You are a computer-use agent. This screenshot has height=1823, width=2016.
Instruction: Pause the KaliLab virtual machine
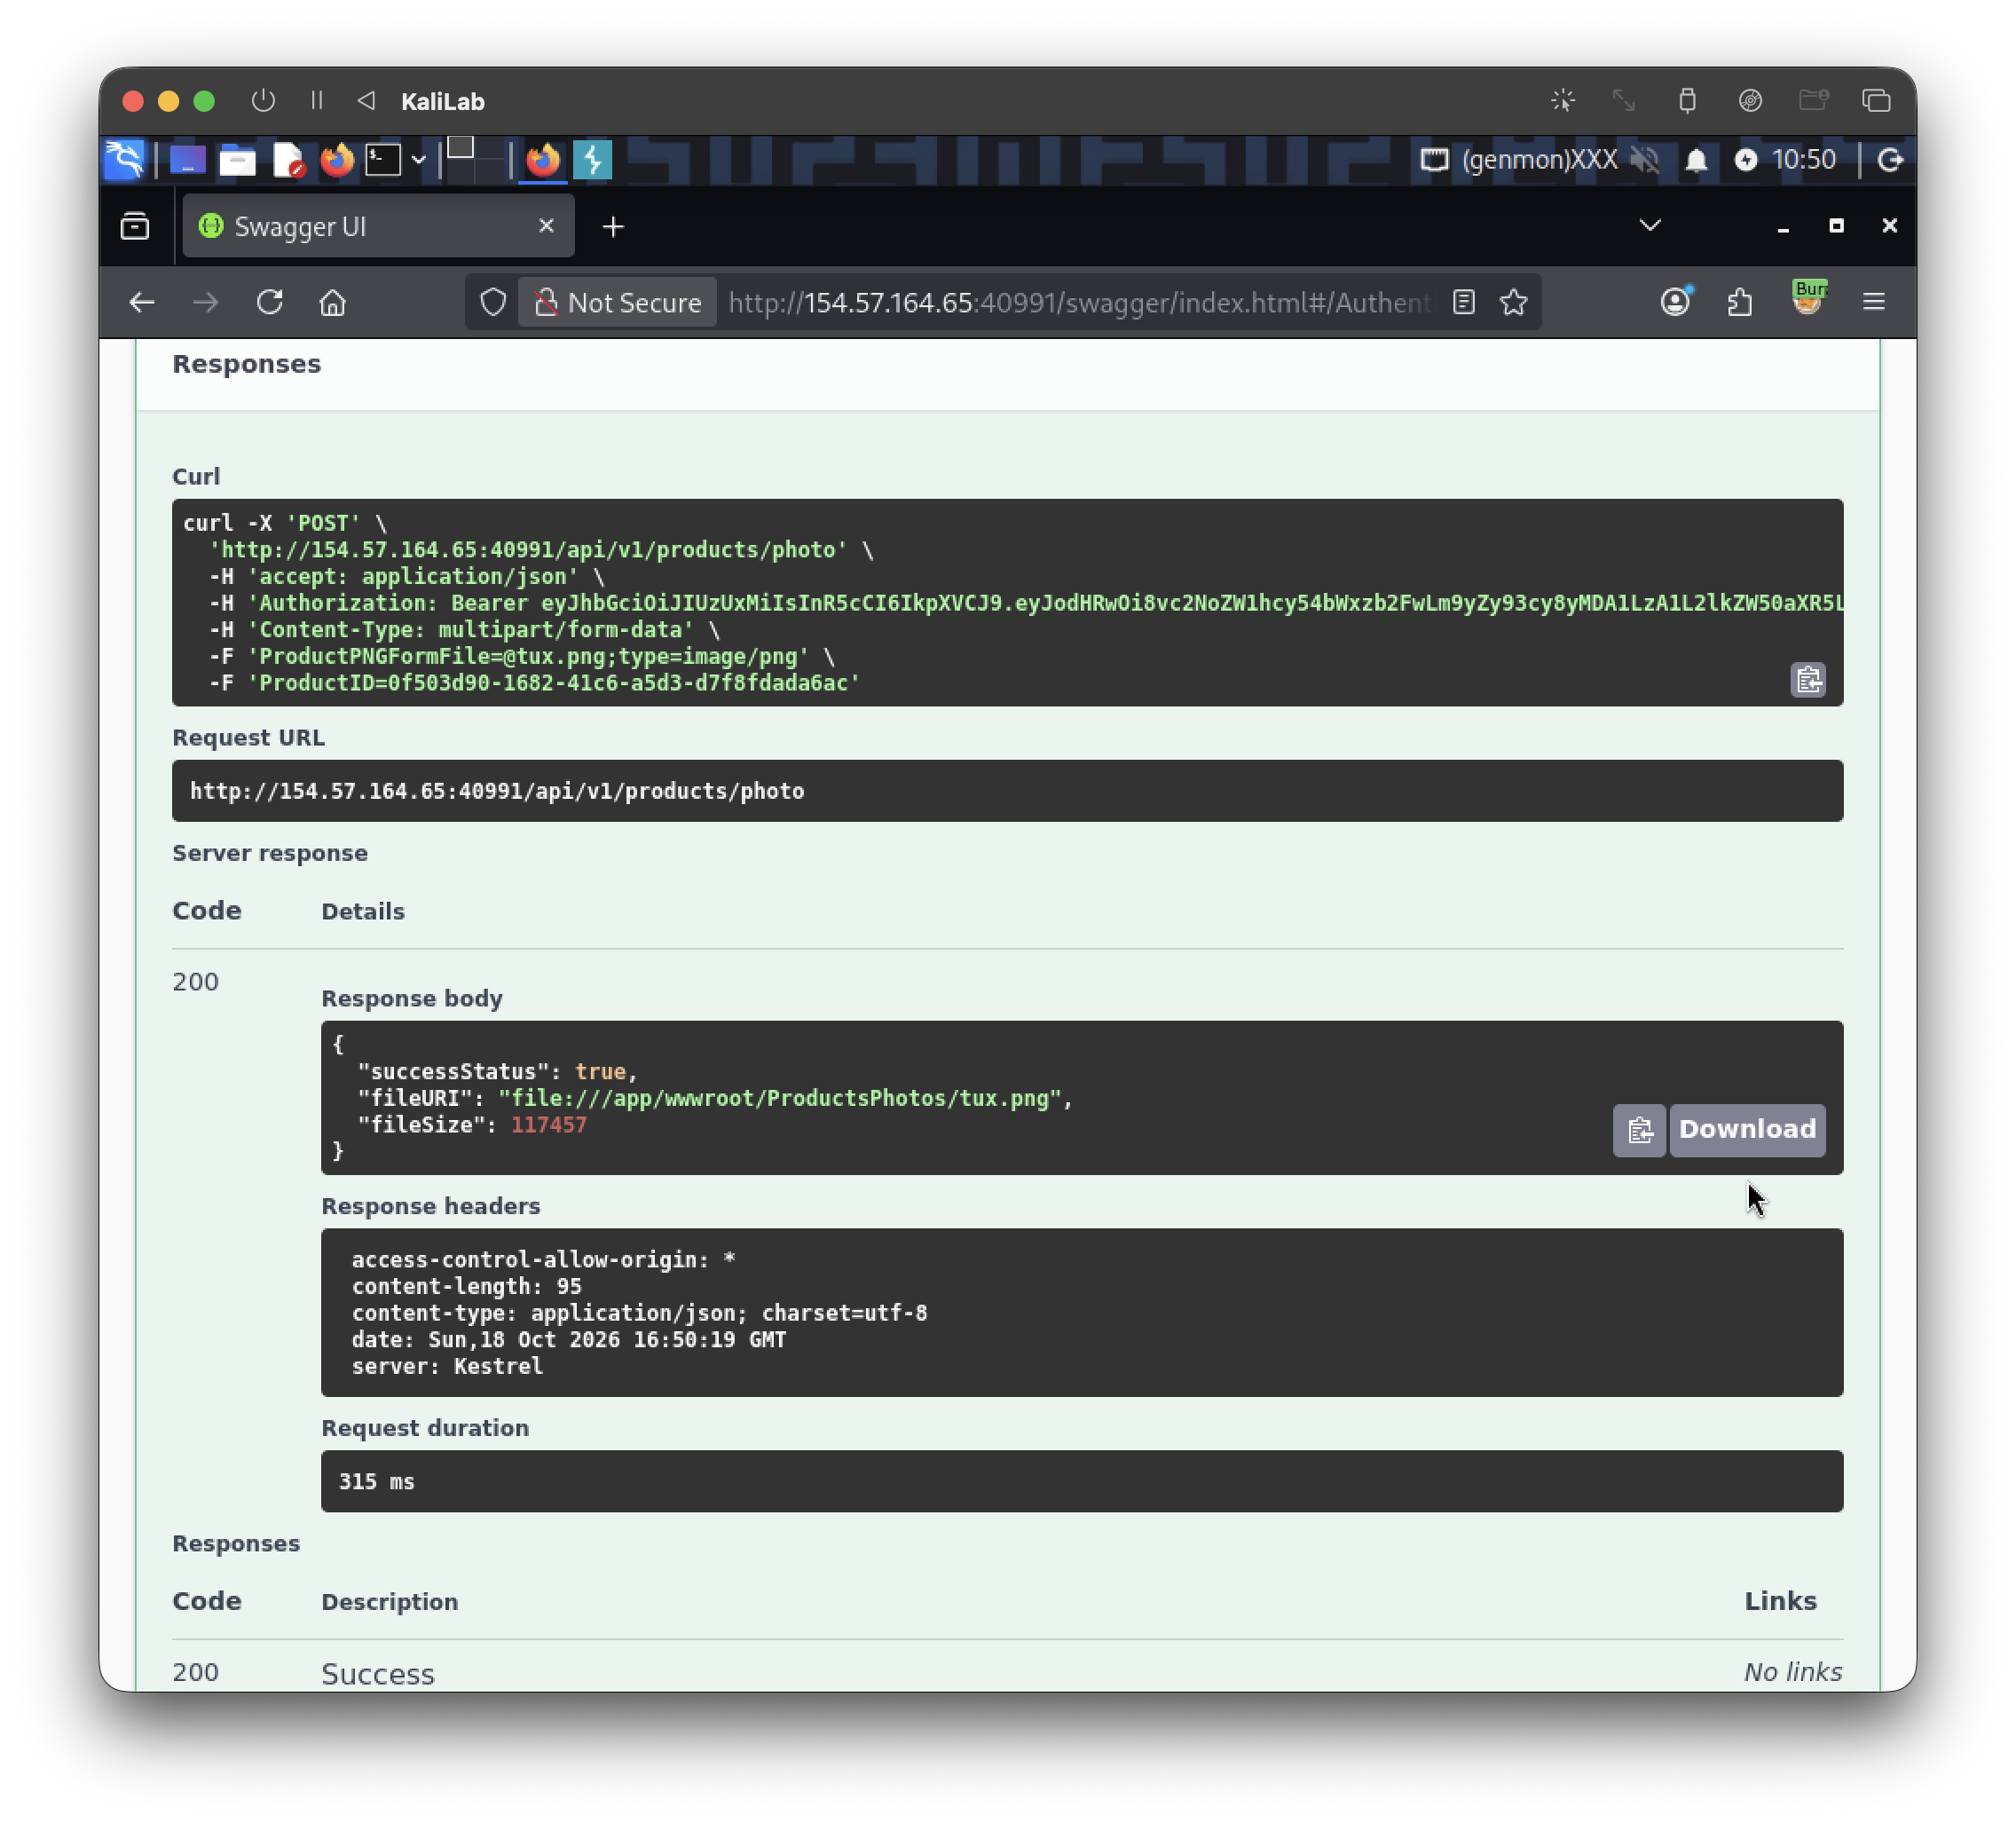(x=317, y=100)
